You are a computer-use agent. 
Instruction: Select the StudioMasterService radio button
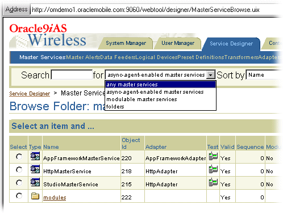(x=19, y=183)
